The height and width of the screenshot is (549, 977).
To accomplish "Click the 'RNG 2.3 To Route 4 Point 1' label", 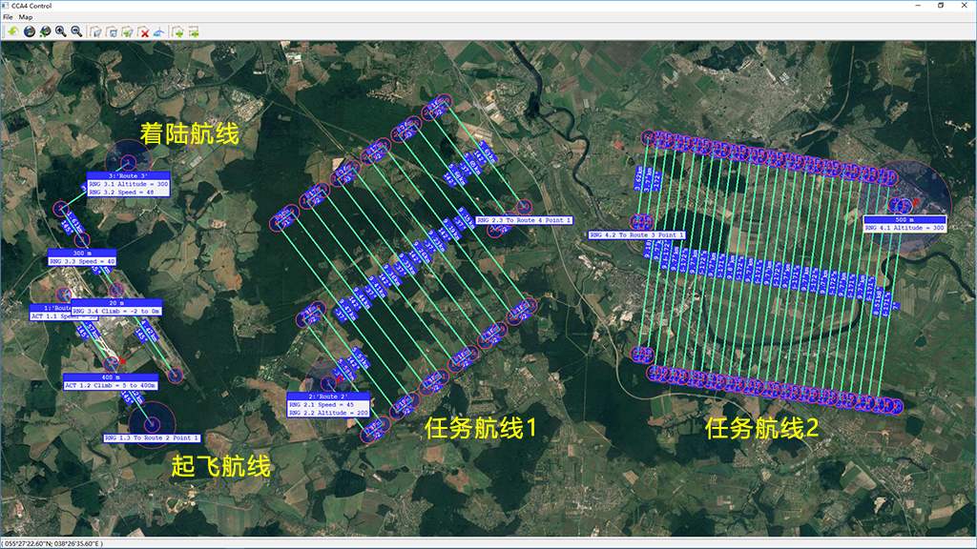I will pos(525,220).
